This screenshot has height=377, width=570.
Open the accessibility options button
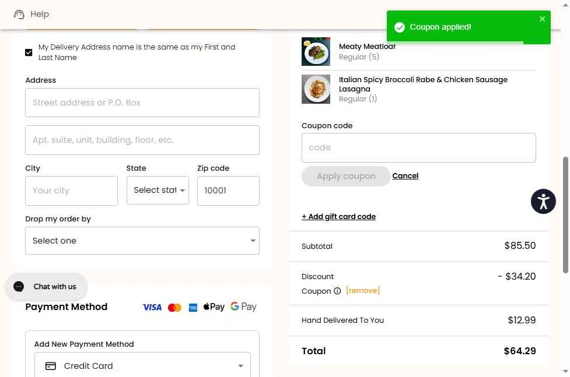coord(543,202)
